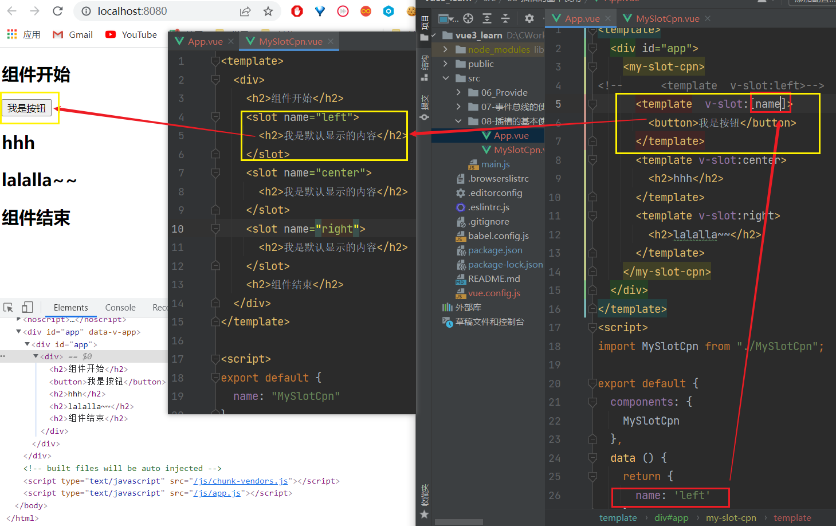Viewport: 836px width, 526px height.
Task: Switch to MySlotCpn.vue tab in main IDE
Action: tap(661, 18)
